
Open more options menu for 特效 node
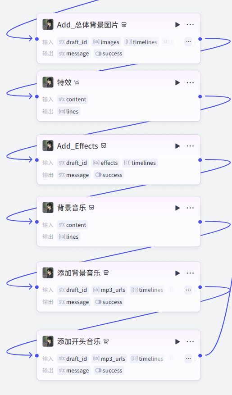coord(190,82)
